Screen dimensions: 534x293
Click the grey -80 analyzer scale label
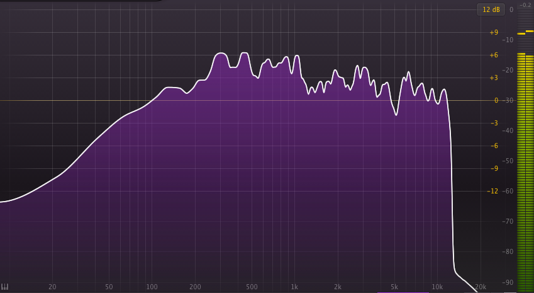(x=508, y=251)
